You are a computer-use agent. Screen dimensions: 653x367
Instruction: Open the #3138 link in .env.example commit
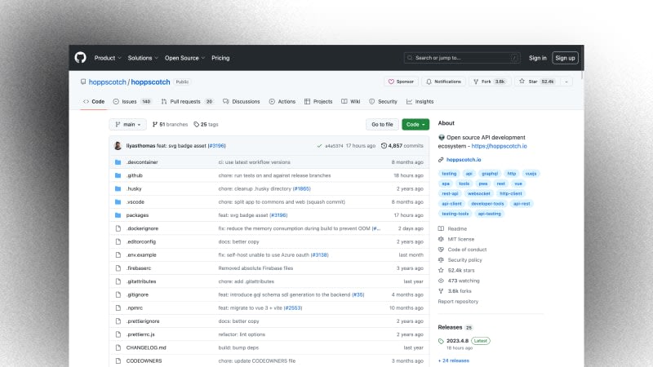[x=319, y=255]
